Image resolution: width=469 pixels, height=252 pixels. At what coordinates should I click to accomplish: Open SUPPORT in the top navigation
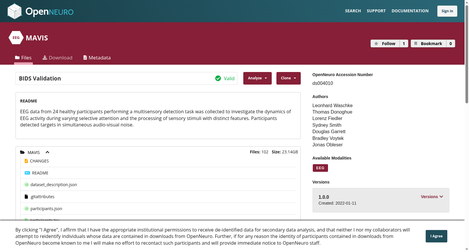coord(376,11)
